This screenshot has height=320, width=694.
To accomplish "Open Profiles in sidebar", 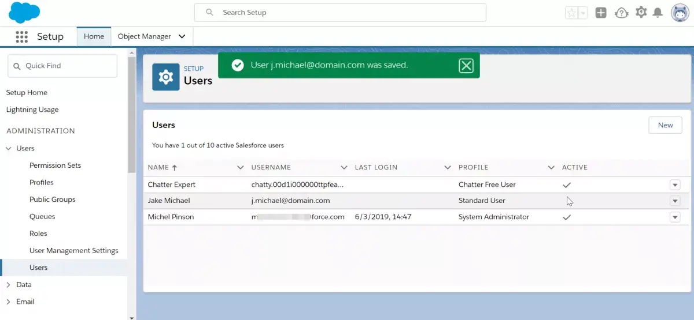I will point(42,182).
